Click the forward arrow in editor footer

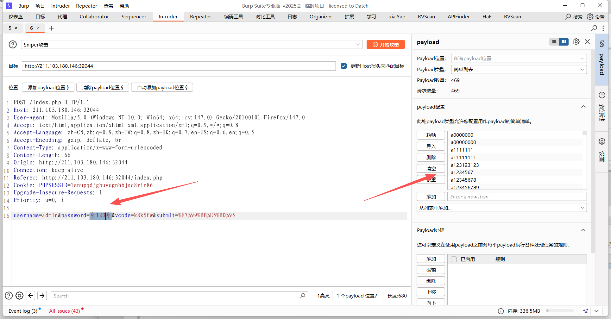(x=42, y=296)
